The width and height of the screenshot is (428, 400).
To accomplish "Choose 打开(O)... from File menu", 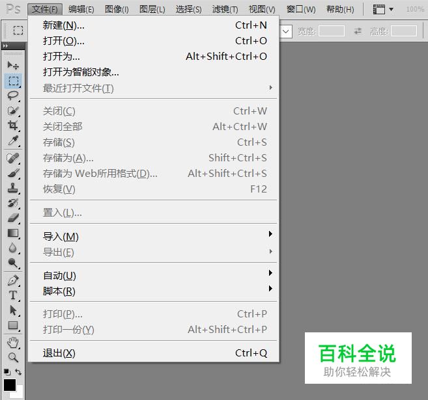I will (x=154, y=41).
